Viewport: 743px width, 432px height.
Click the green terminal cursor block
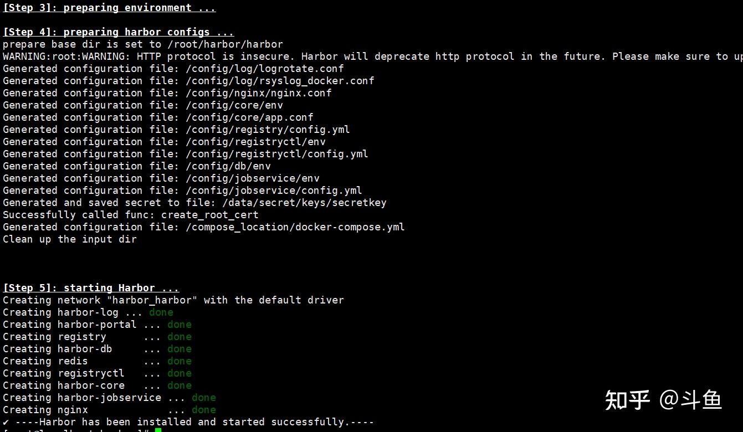pos(158,430)
